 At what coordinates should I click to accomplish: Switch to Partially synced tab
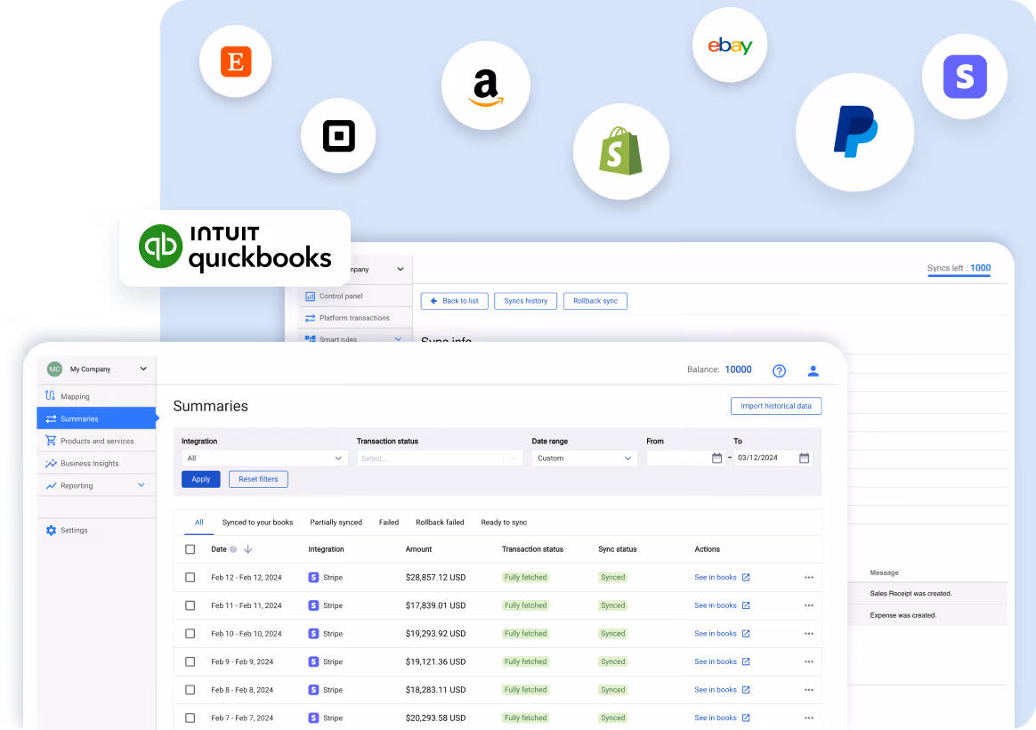[x=336, y=522]
